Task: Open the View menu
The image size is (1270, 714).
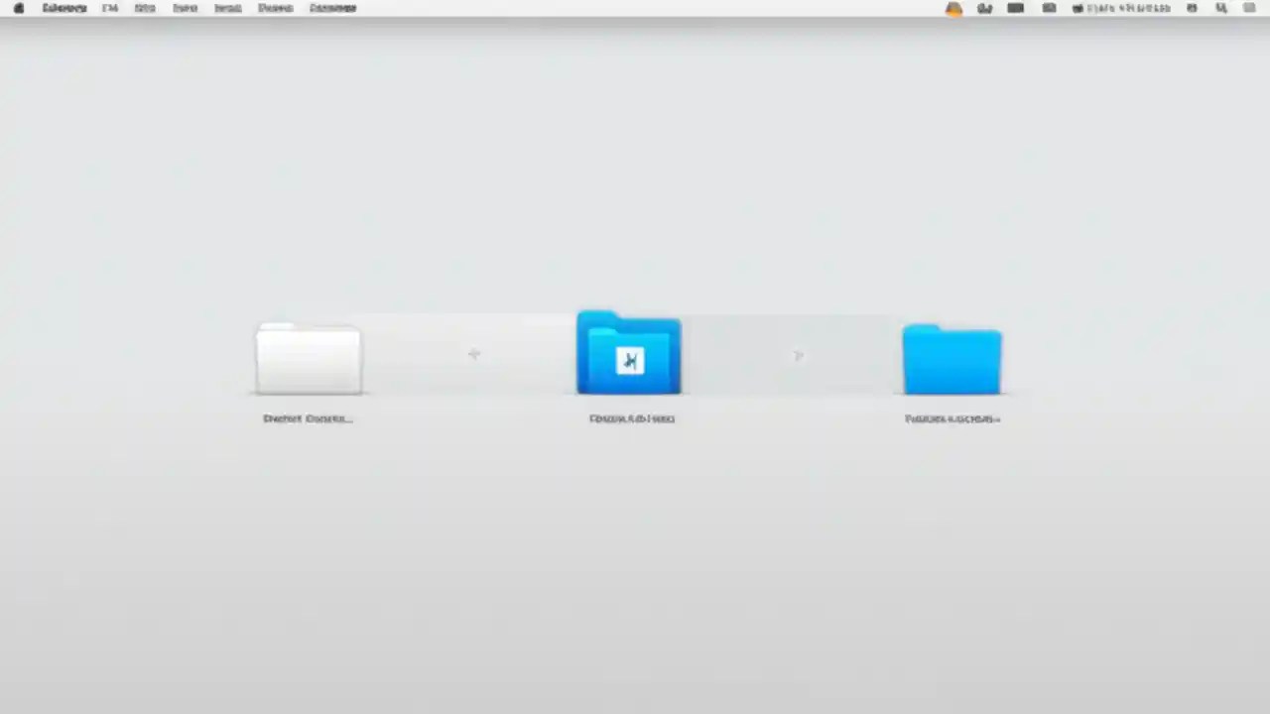Action: [185, 8]
